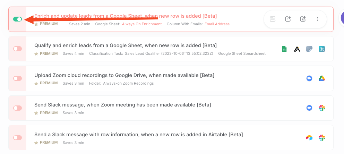Viewport: 344px width, 154px height.
Task: Click the Email Address column value
Action: click(x=217, y=24)
